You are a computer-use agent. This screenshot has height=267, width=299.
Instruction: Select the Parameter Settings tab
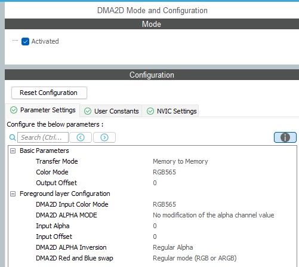[x=43, y=110]
